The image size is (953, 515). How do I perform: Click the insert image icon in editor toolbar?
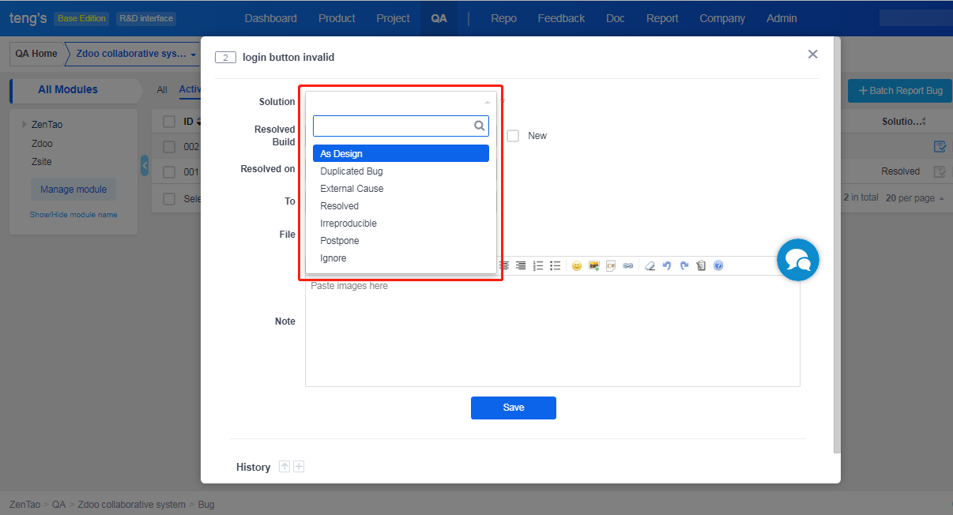click(x=593, y=266)
